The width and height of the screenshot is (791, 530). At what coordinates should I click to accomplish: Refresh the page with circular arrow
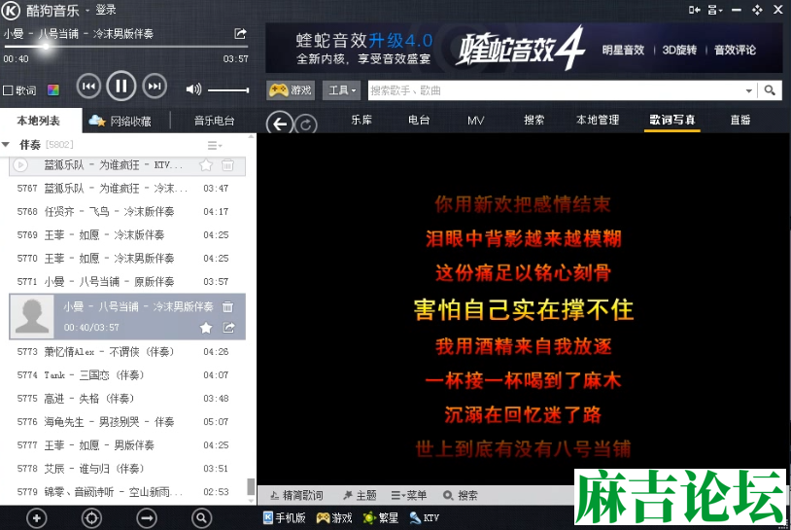[x=306, y=124]
